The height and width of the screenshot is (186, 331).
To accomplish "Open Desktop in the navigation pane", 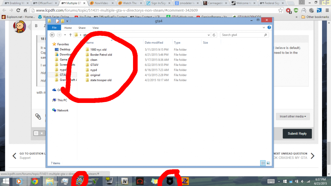I will pos(65,49).
